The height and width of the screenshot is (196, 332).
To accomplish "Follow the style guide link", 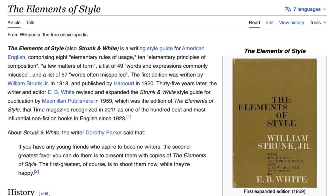I will coord(160,49).
